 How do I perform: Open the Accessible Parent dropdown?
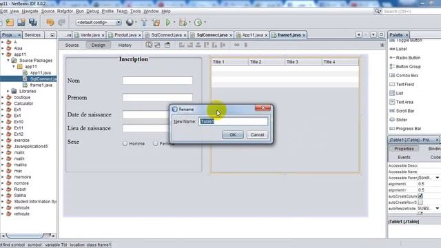coord(438,178)
